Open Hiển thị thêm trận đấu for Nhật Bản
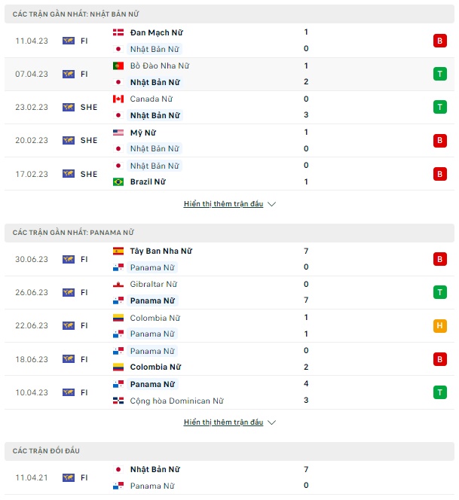The height and width of the screenshot is (500, 459). [x=223, y=204]
